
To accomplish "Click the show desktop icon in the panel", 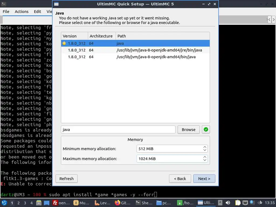I will click(x=47, y=203).
